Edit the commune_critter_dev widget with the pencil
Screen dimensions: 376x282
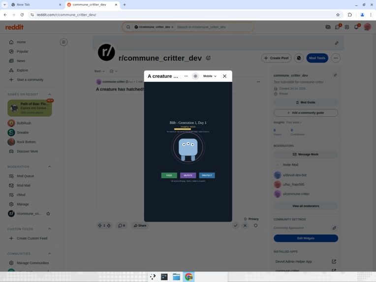[335, 75]
